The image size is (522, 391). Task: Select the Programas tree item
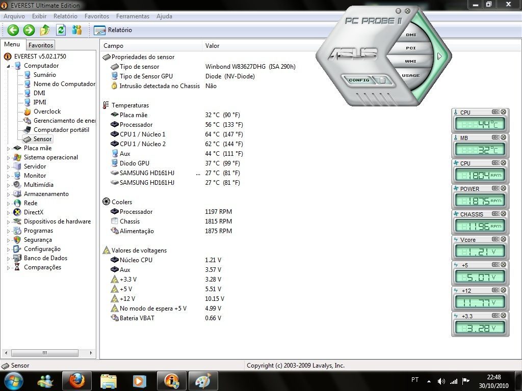(38, 231)
